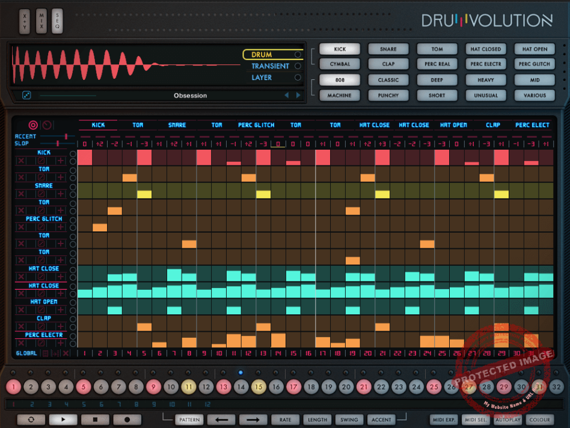This screenshot has height=428, width=570.
Task: Select the KICK column tab
Action: [98, 125]
